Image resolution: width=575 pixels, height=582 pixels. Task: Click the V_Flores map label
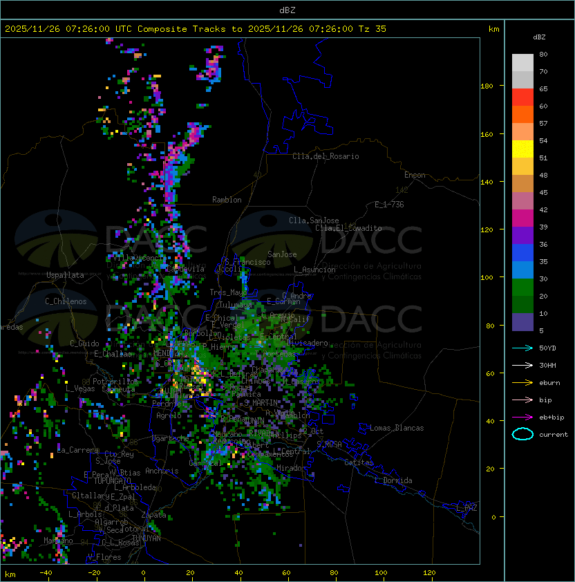104,557
